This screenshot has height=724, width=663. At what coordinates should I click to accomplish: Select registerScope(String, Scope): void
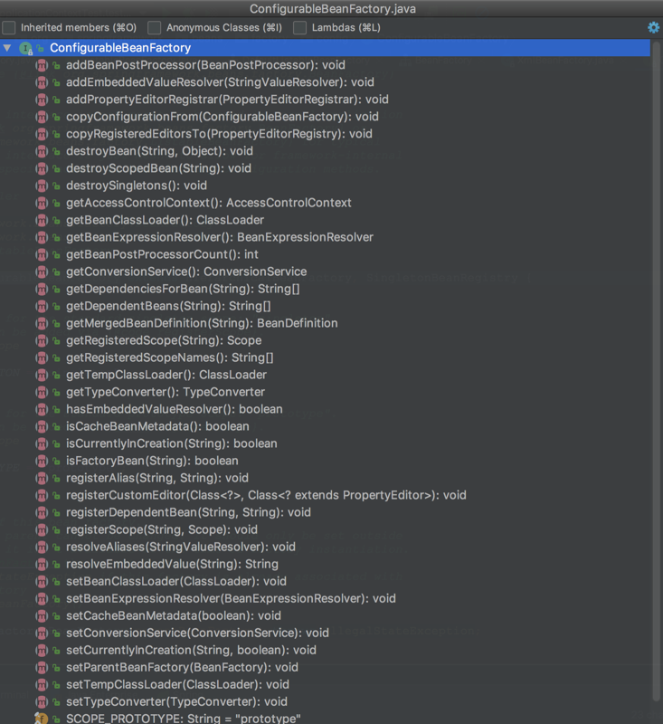pyautogui.click(x=162, y=529)
